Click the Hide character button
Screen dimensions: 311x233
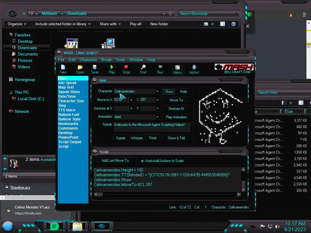click(x=183, y=92)
